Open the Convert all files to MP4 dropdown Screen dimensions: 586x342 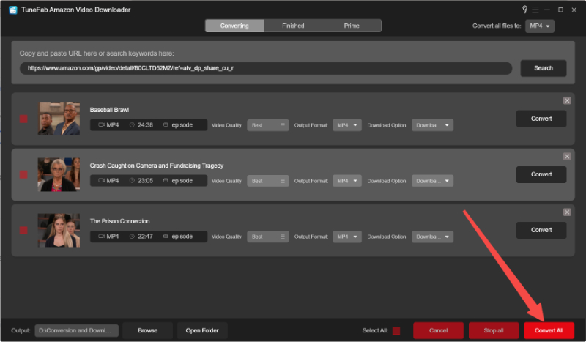540,26
